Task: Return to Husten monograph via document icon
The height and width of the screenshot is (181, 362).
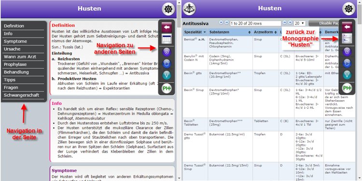Action: click(347, 38)
